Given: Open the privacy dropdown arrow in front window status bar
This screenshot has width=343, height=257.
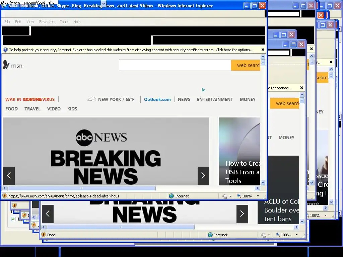Looking at the screenshot, I should point(230,196).
